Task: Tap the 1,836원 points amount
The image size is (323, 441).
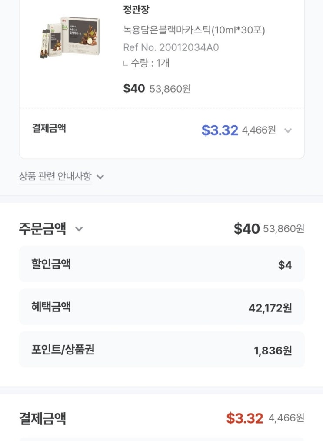Action: [x=273, y=351]
